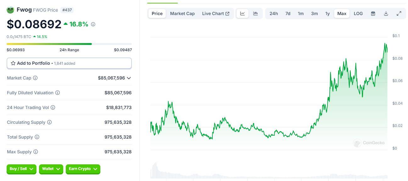
Task: Open the Buy / Sell dropdown
Action: (x=21, y=169)
